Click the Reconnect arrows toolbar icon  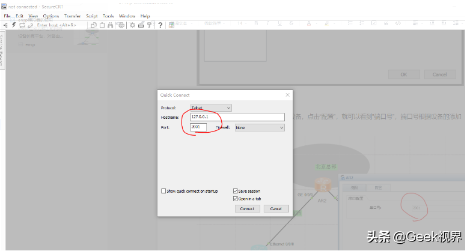pyautogui.click(x=22, y=25)
